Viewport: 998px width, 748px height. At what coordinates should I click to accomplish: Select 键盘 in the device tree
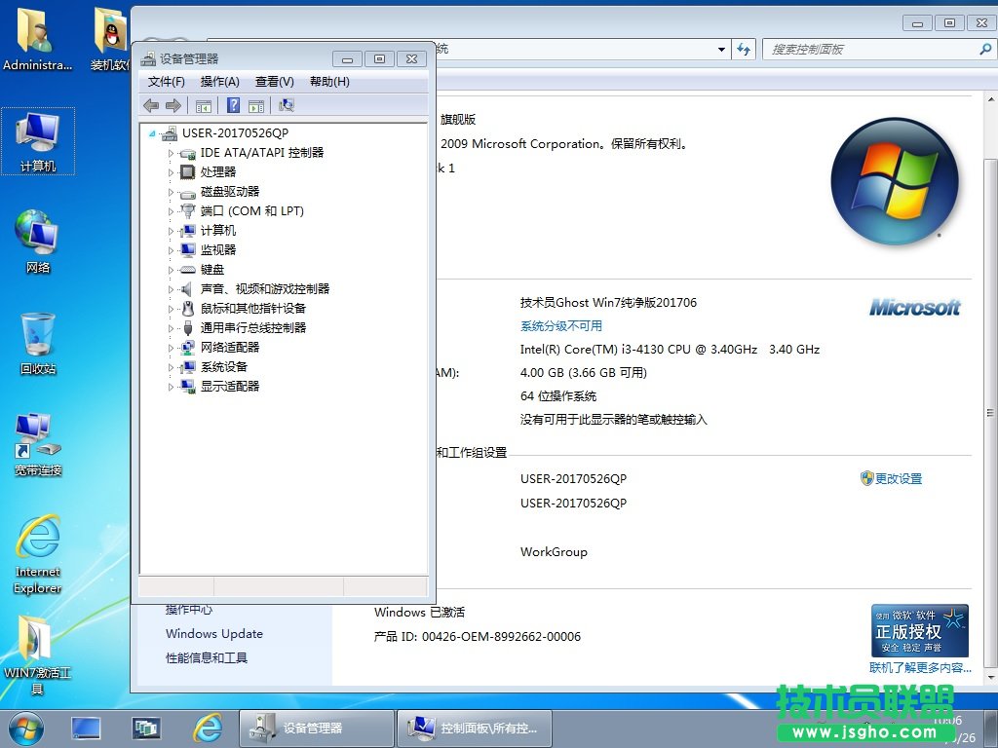tap(211, 269)
